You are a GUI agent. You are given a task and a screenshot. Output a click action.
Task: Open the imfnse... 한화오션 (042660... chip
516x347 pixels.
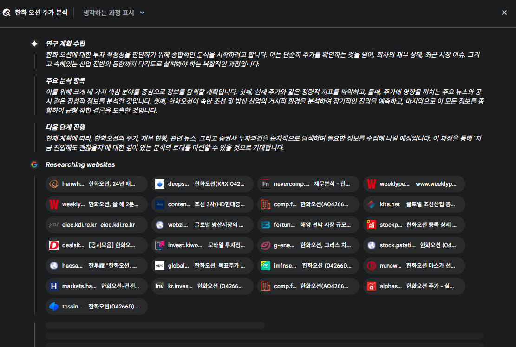tap(308, 265)
